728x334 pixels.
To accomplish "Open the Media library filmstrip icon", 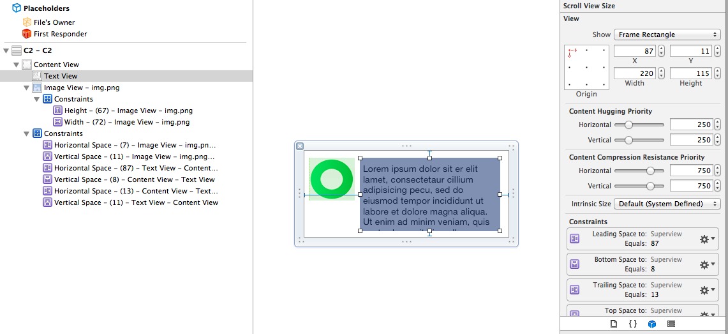I will tap(671, 324).
